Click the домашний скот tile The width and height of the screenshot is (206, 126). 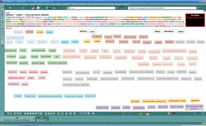tap(71, 57)
